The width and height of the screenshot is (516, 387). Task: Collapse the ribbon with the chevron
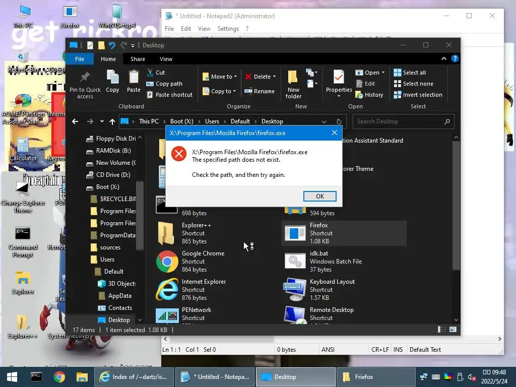click(443, 58)
